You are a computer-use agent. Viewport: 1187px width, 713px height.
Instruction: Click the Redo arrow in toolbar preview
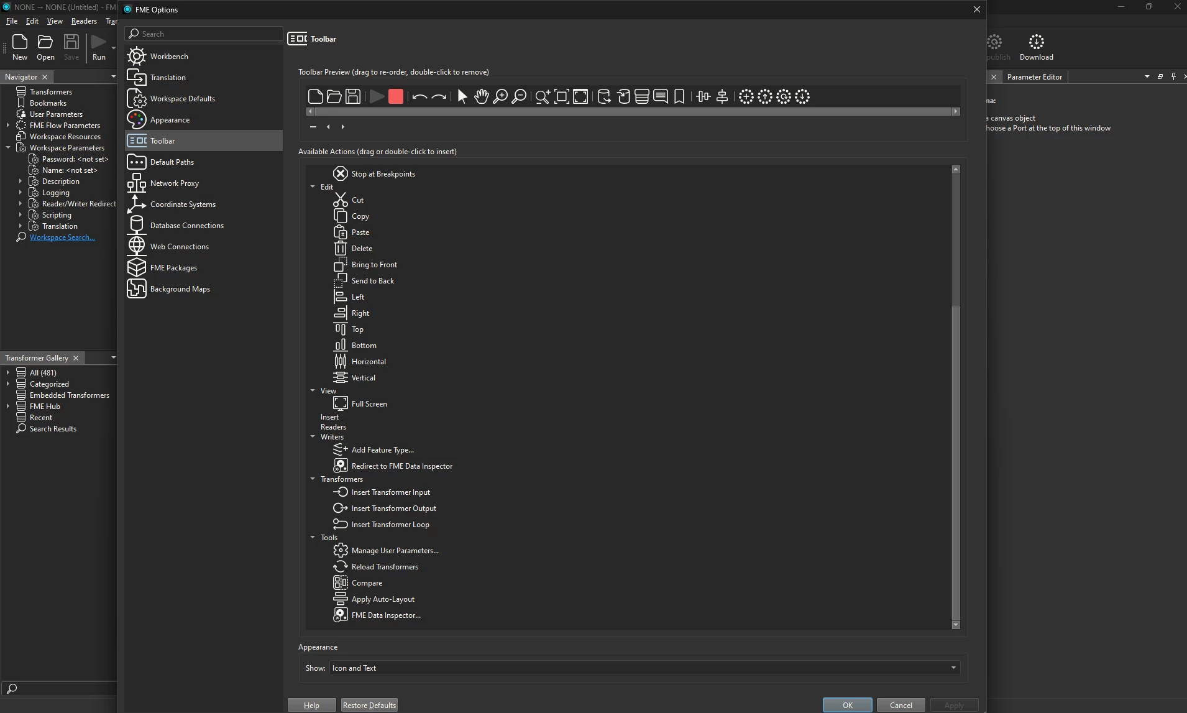[x=439, y=97]
